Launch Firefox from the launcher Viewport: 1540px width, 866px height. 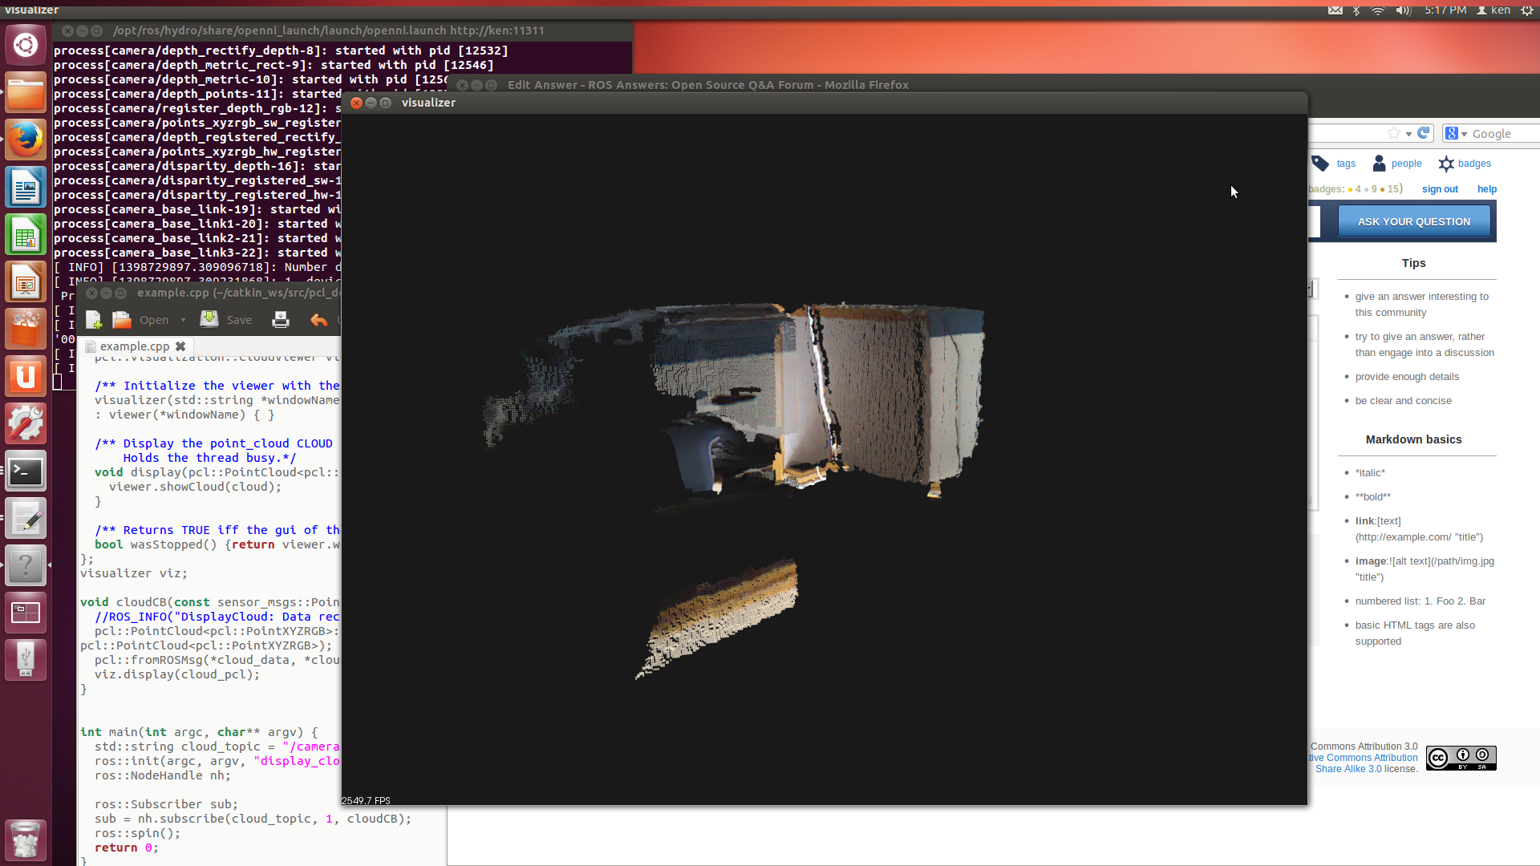pos(26,140)
